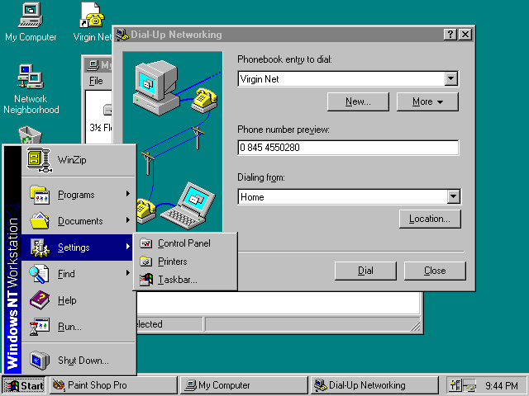
Task: Click the Control Panel folder icon
Action: pos(145,243)
